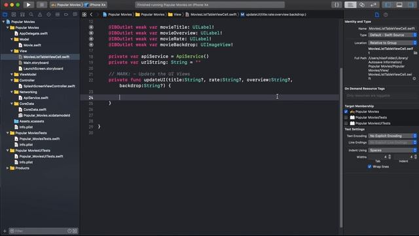Toggle the Navigator panel visibility
The width and height of the screenshot is (419, 236).
point(388,5)
